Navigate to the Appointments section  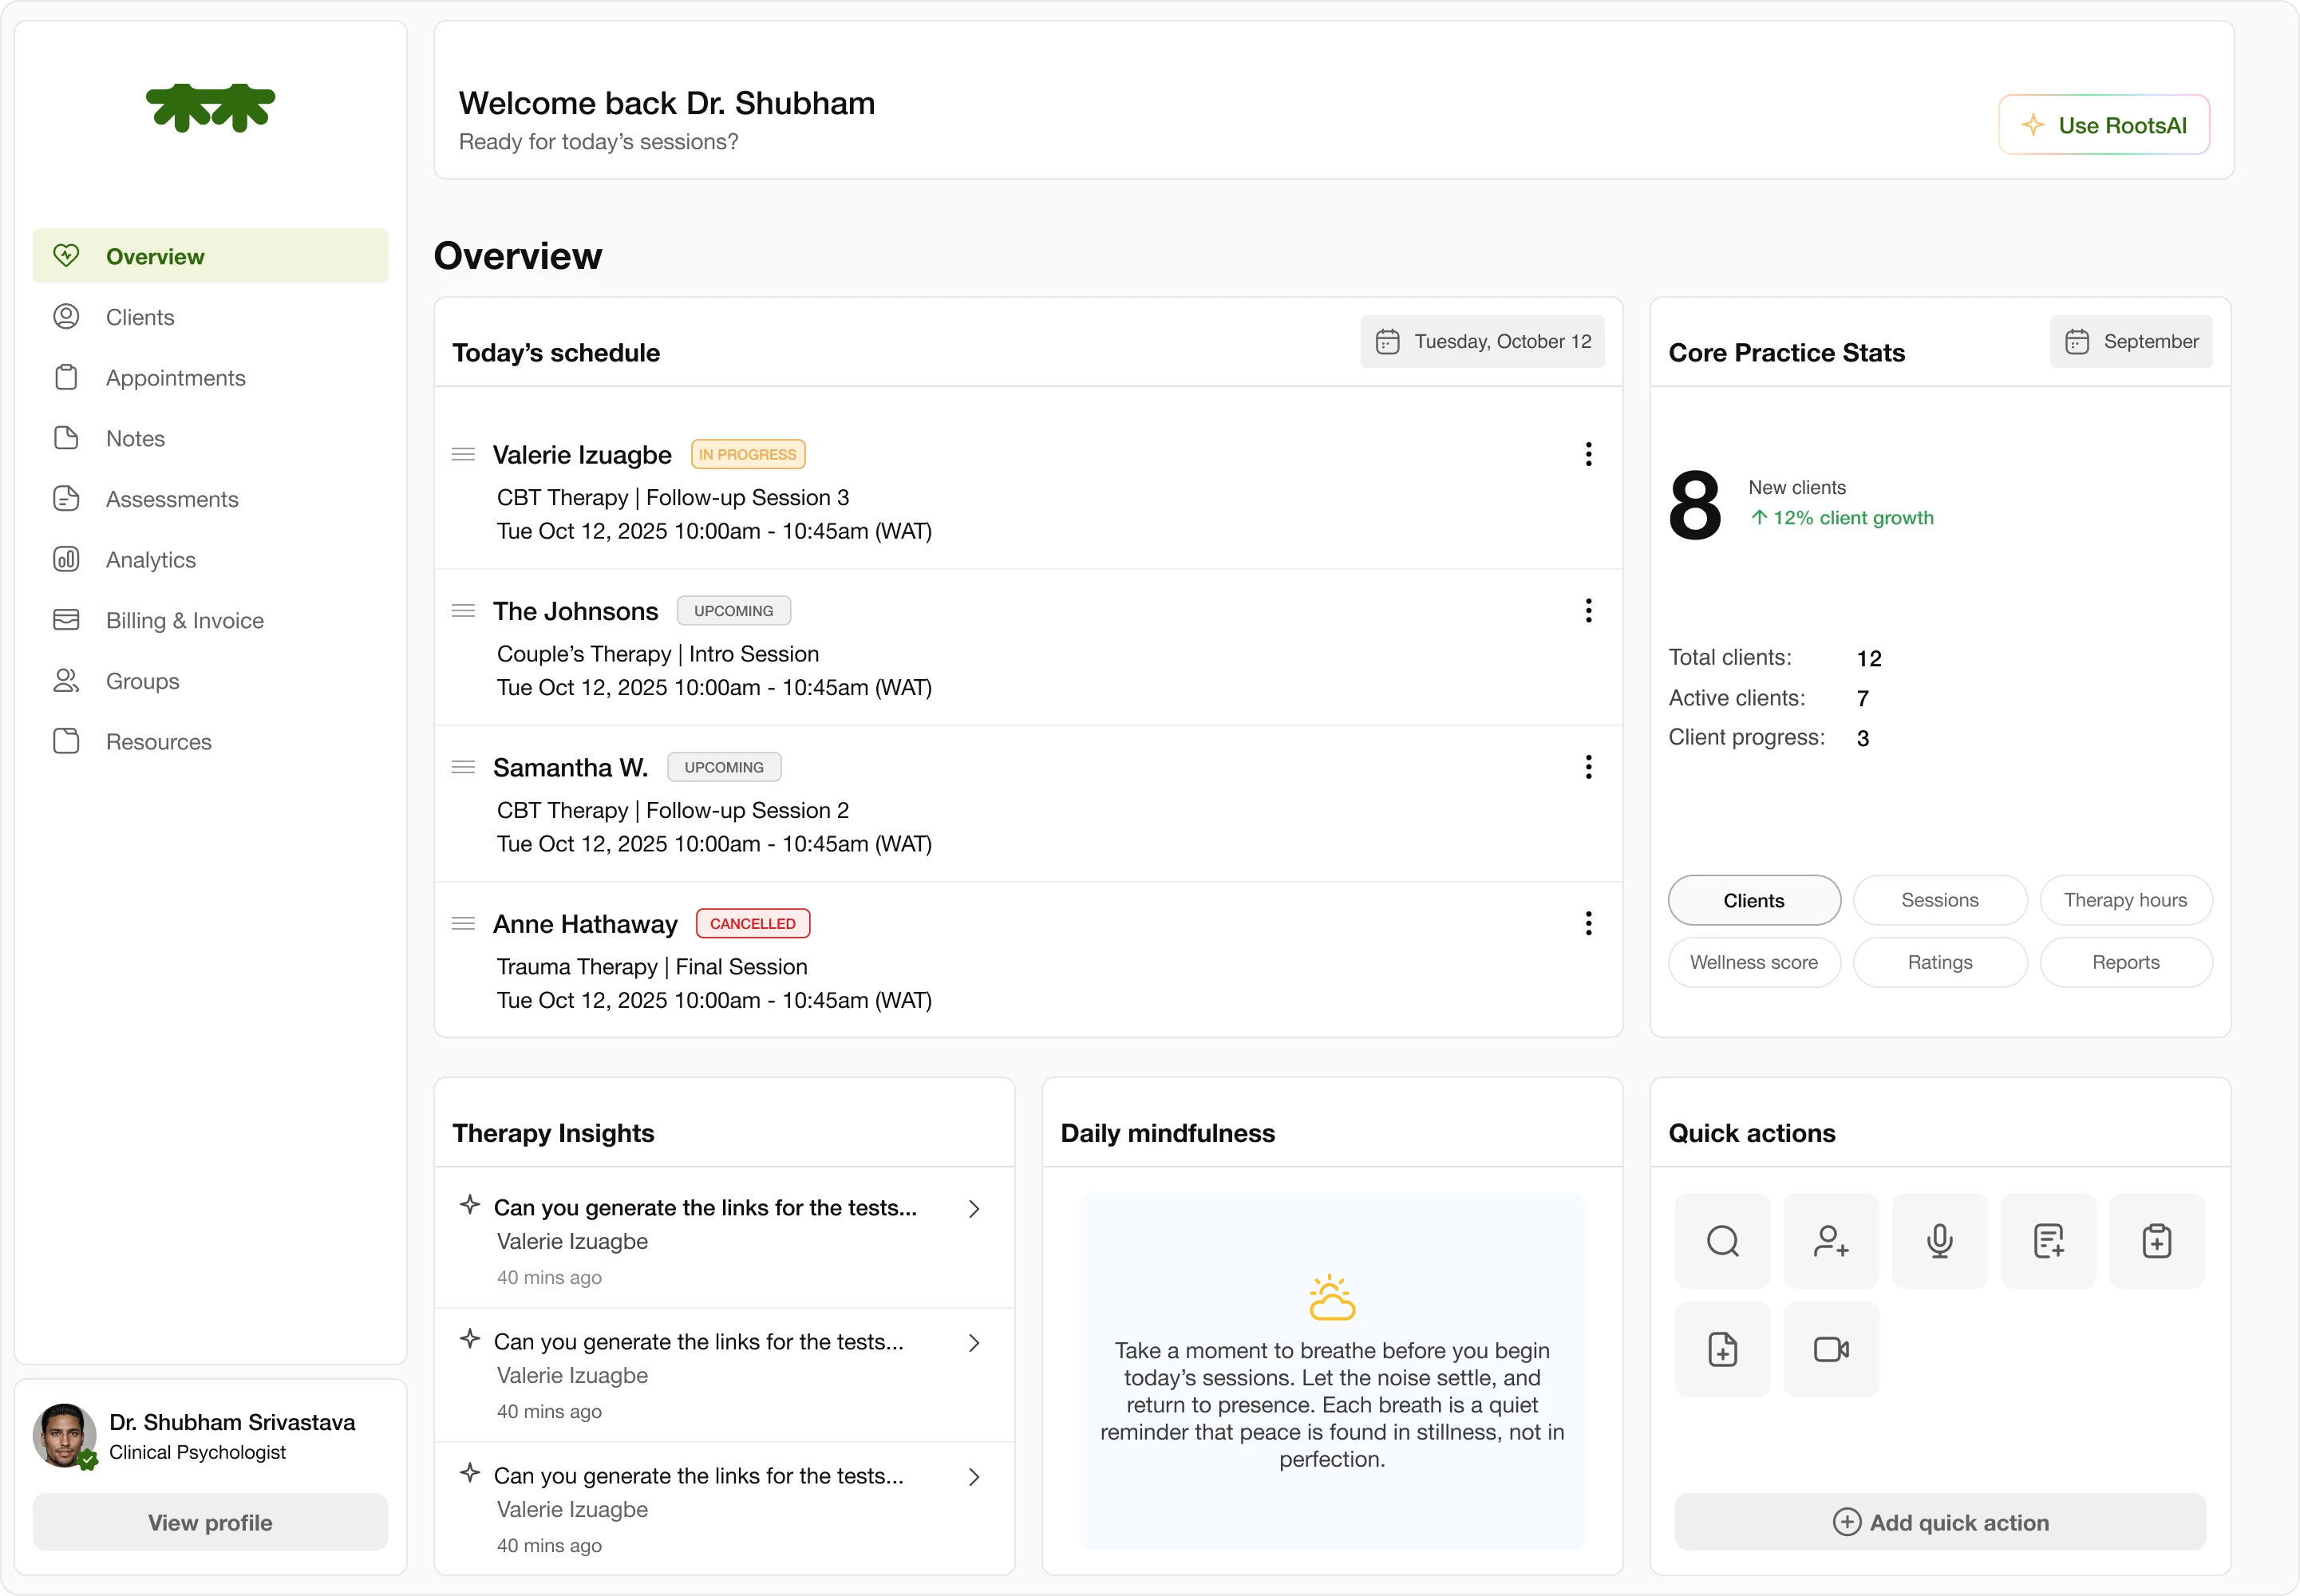click(x=176, y=377)
